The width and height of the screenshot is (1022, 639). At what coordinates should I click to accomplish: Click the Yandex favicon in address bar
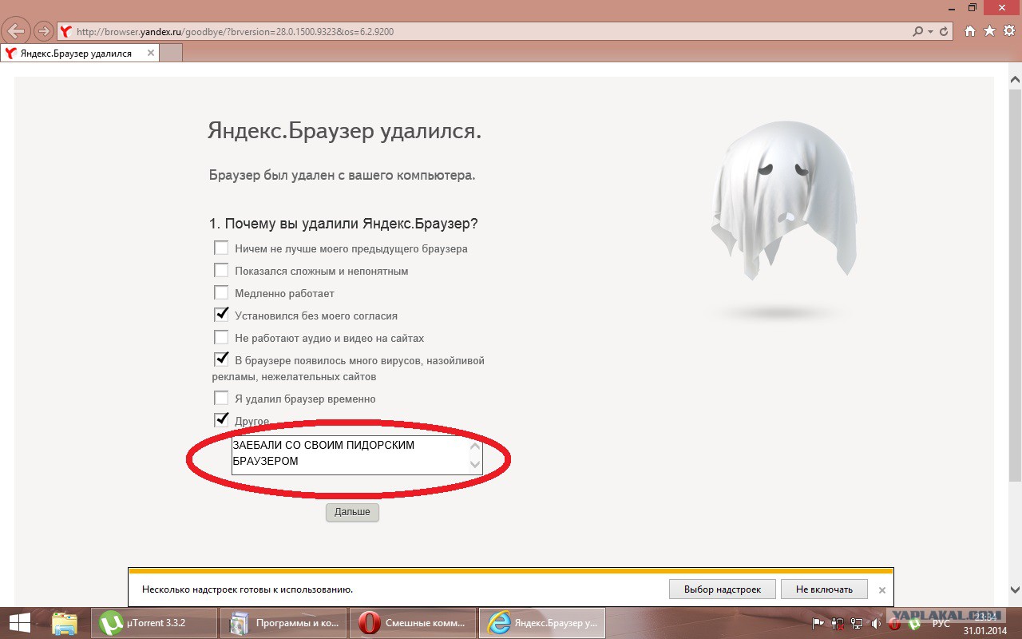67,32
